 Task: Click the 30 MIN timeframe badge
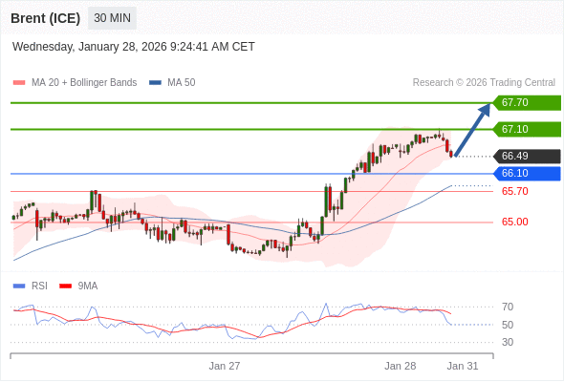[x=112, y=18]
